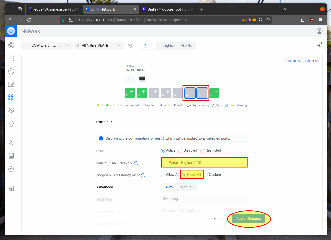The width and height of the screenshot is (331, 240).
Task: Select the Restricted port radio button
Action: 202,151
